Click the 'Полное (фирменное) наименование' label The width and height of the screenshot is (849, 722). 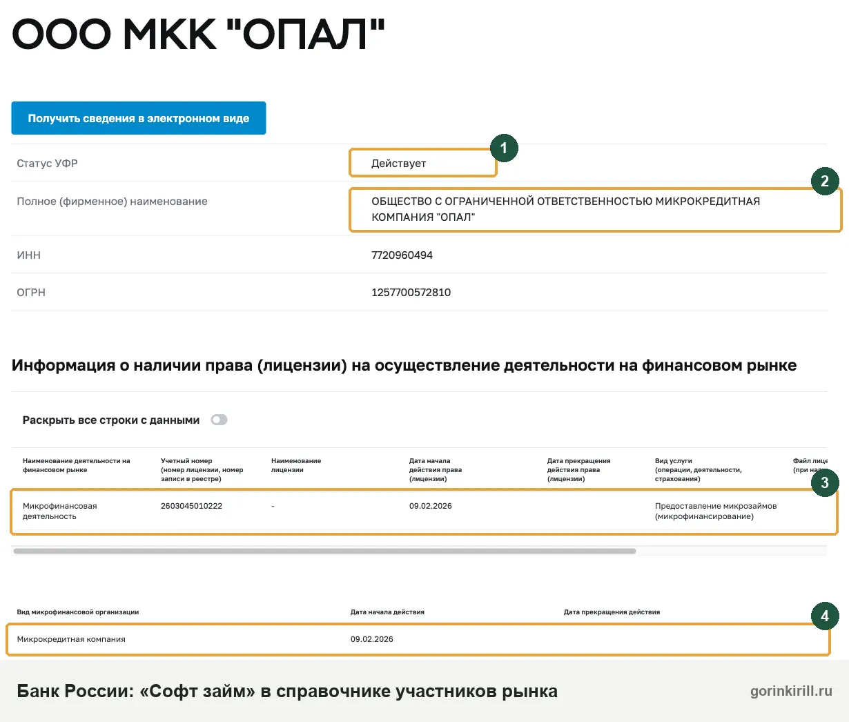click(x=112, y=202)
